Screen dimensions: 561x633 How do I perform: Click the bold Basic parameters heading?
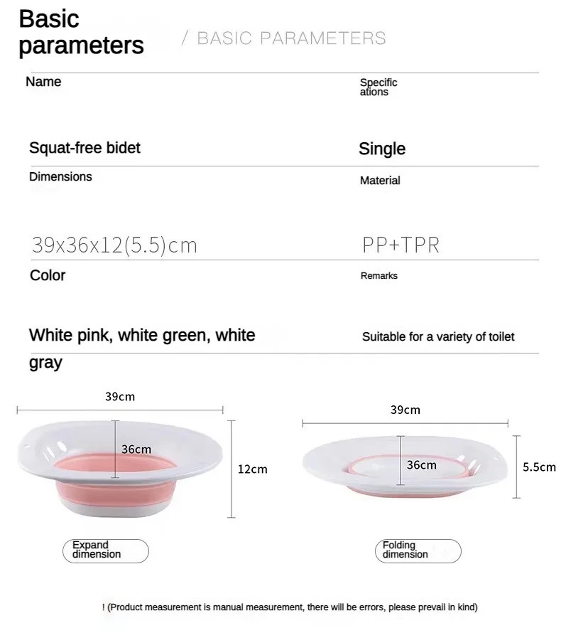(x=81, y=32)
